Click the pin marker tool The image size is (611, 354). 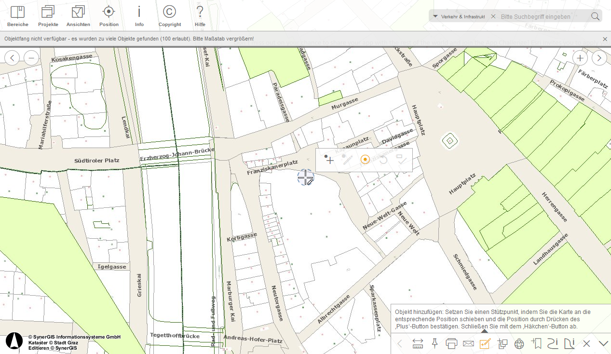pos(434,343)
